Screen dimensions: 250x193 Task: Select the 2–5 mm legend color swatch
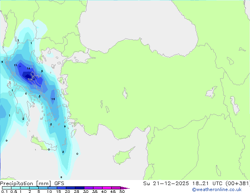[x=34, y=188]
